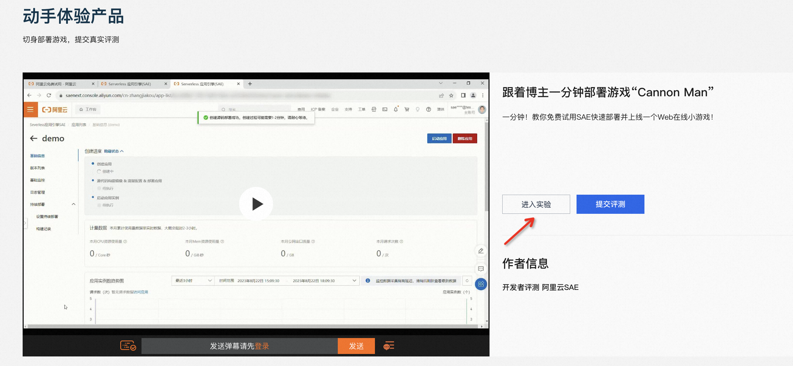Open the 支持 menu item
793x366 pixels.
(x=348, y=109)
